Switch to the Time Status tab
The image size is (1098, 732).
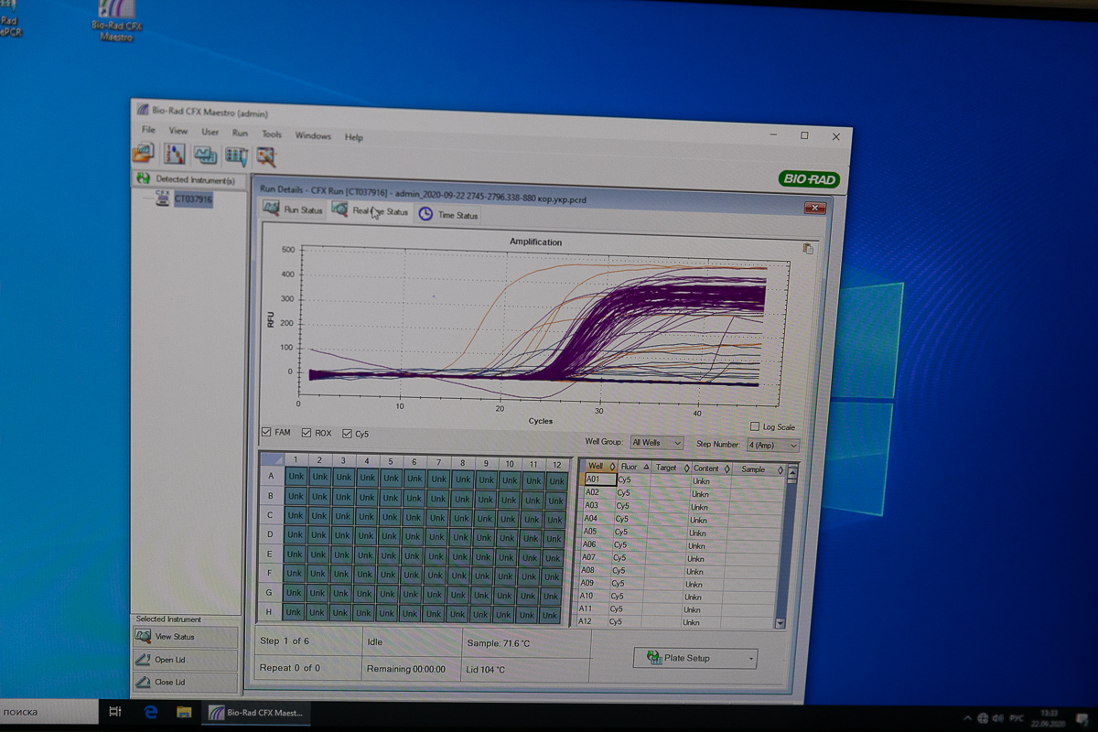[x=448, y=215]
